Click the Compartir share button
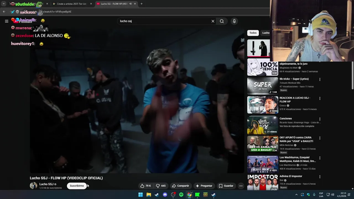The width and height of the screenshot is (354, 199). tap(180, 186)
